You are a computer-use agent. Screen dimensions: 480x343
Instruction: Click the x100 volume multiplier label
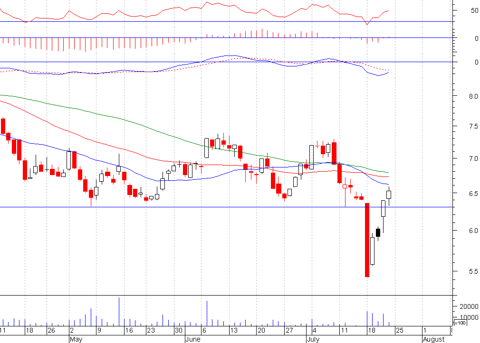click(x=461, y=323)
